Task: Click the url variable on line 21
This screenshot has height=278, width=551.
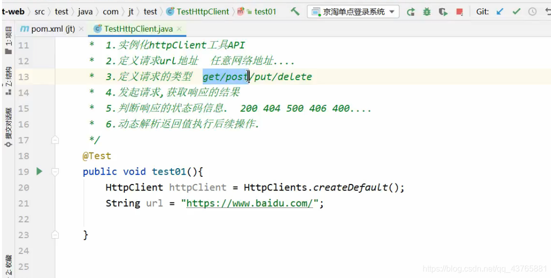Action: click(x=155, y=203)
